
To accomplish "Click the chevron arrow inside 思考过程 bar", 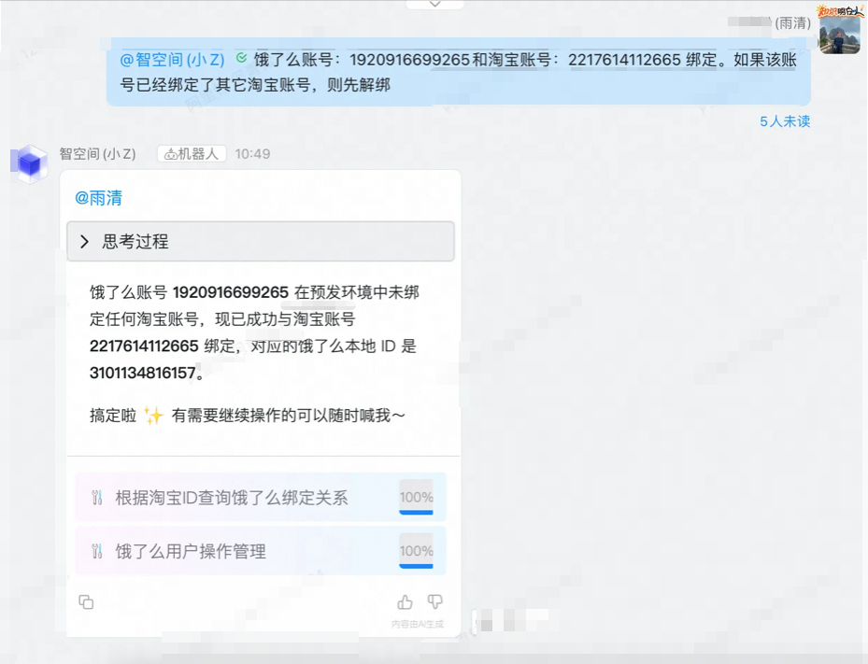I will tap(84, 241).
